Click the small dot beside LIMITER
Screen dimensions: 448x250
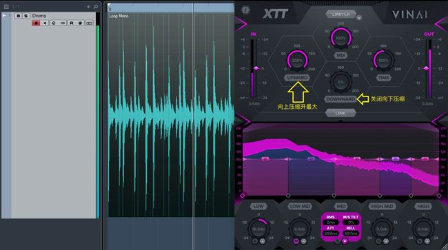click(359, 18)
